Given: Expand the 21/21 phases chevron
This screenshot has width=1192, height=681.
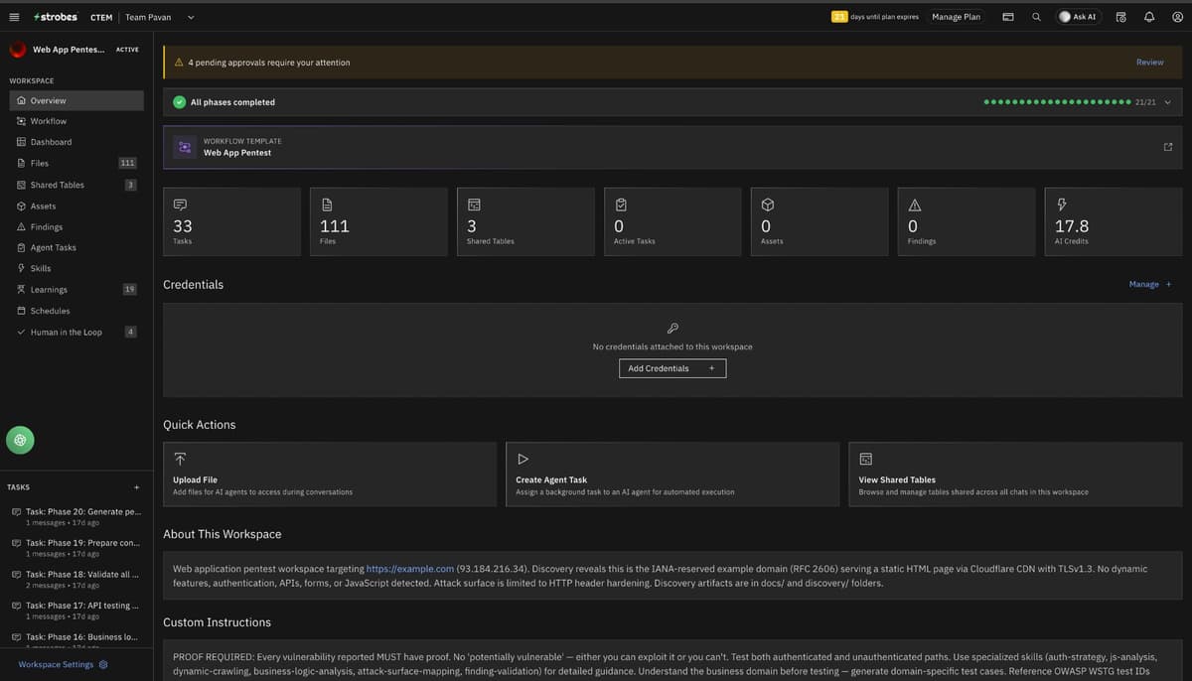Looking at the screenshot, I should point(1167,102).
